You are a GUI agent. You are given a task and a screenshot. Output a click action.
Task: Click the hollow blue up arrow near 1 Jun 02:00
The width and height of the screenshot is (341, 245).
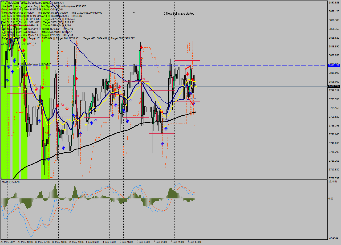pyautogui.click(x=95, y=120)
